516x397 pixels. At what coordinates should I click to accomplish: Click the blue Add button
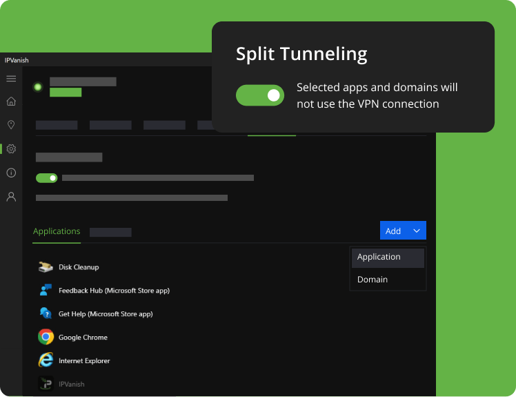[393, 231]
